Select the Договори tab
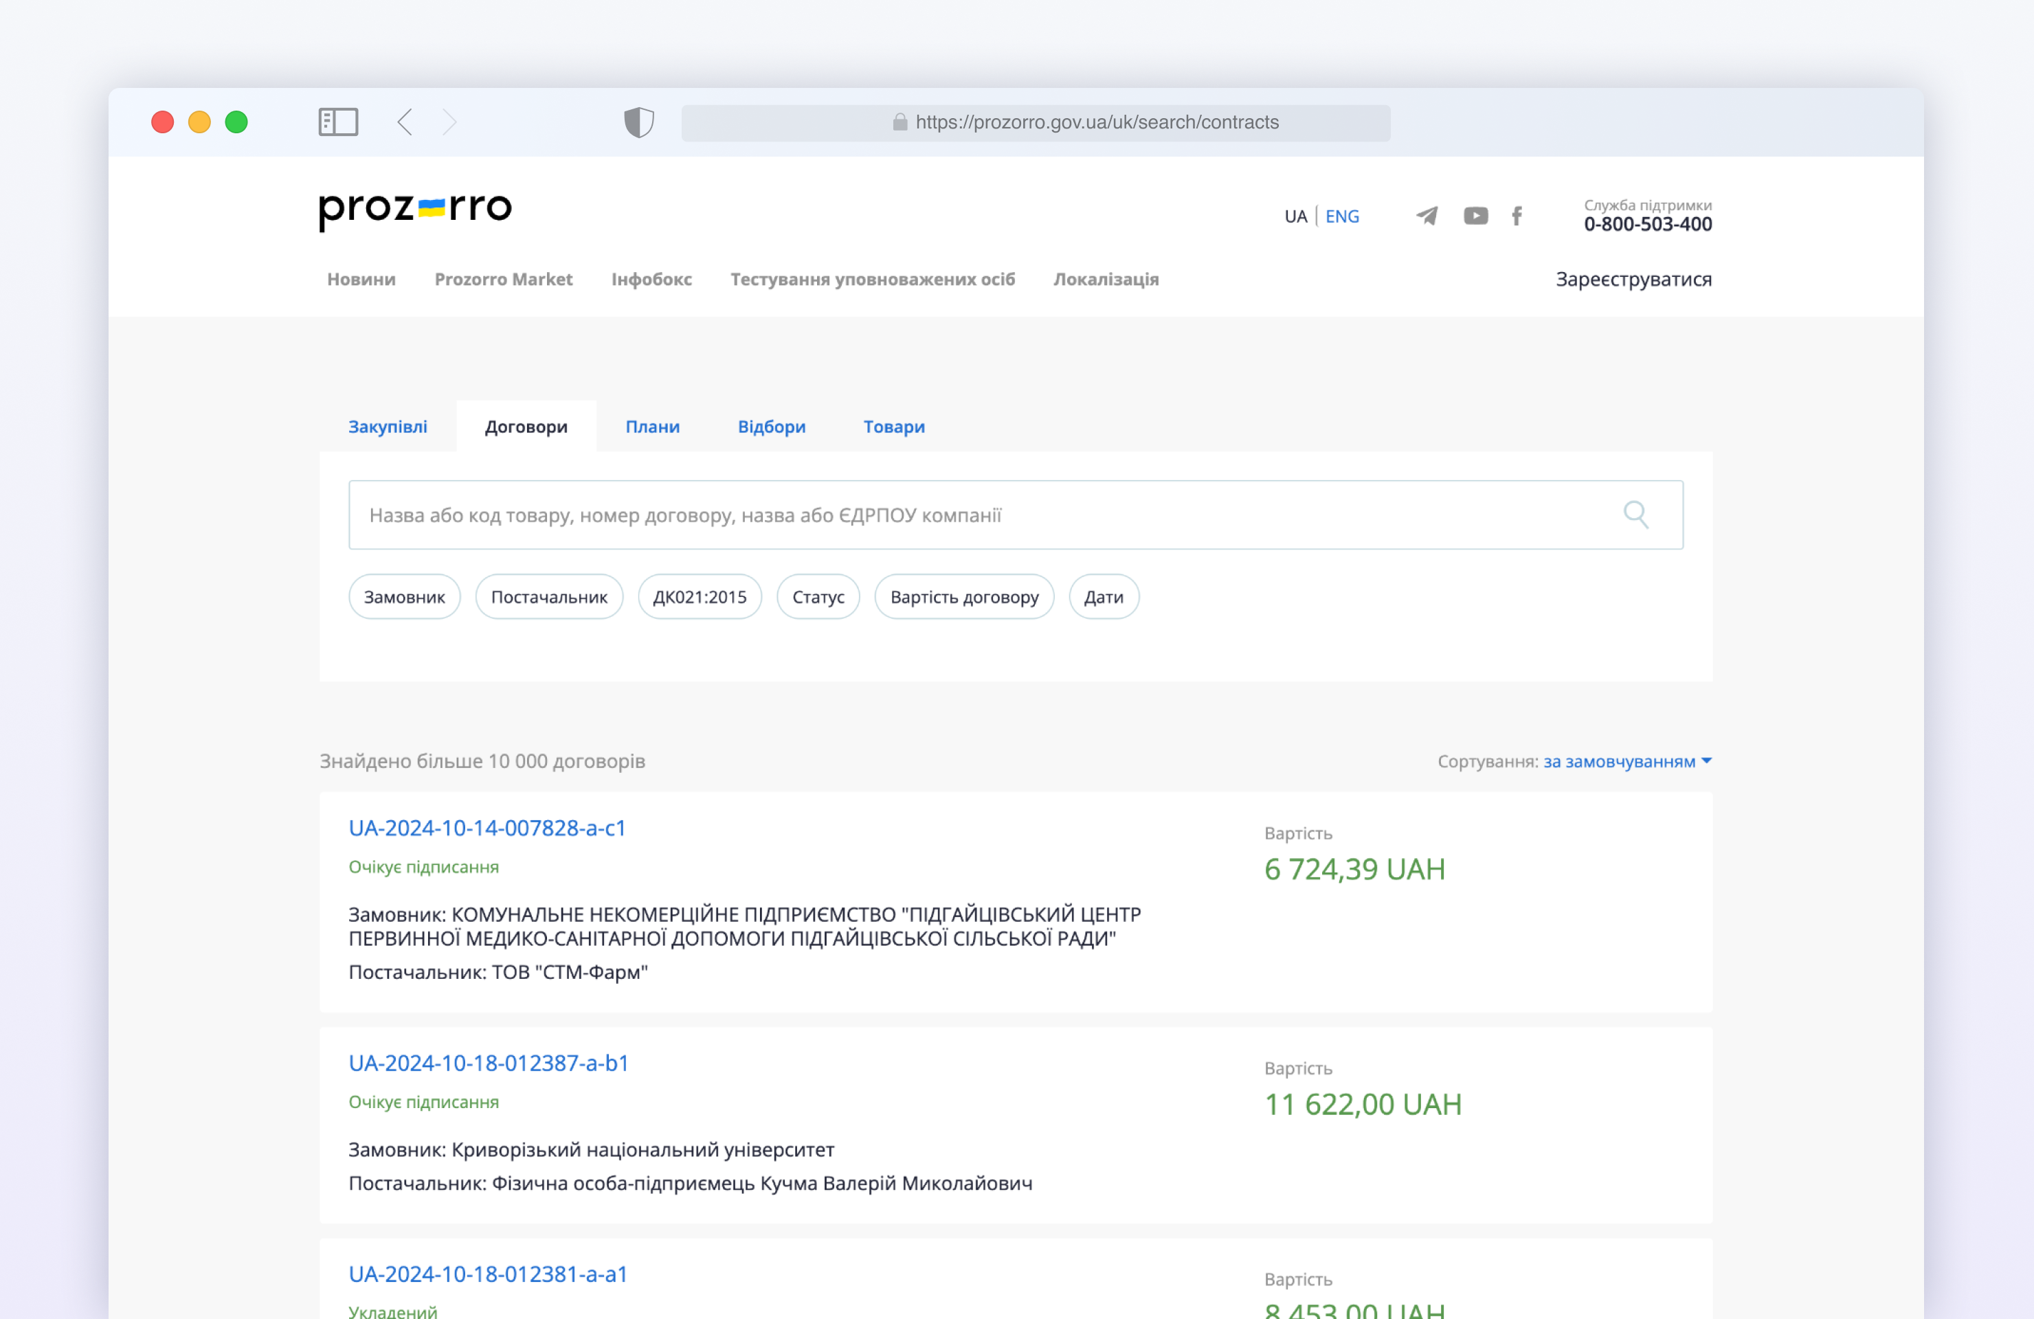2034x1319 pixels. pos(526,427)
